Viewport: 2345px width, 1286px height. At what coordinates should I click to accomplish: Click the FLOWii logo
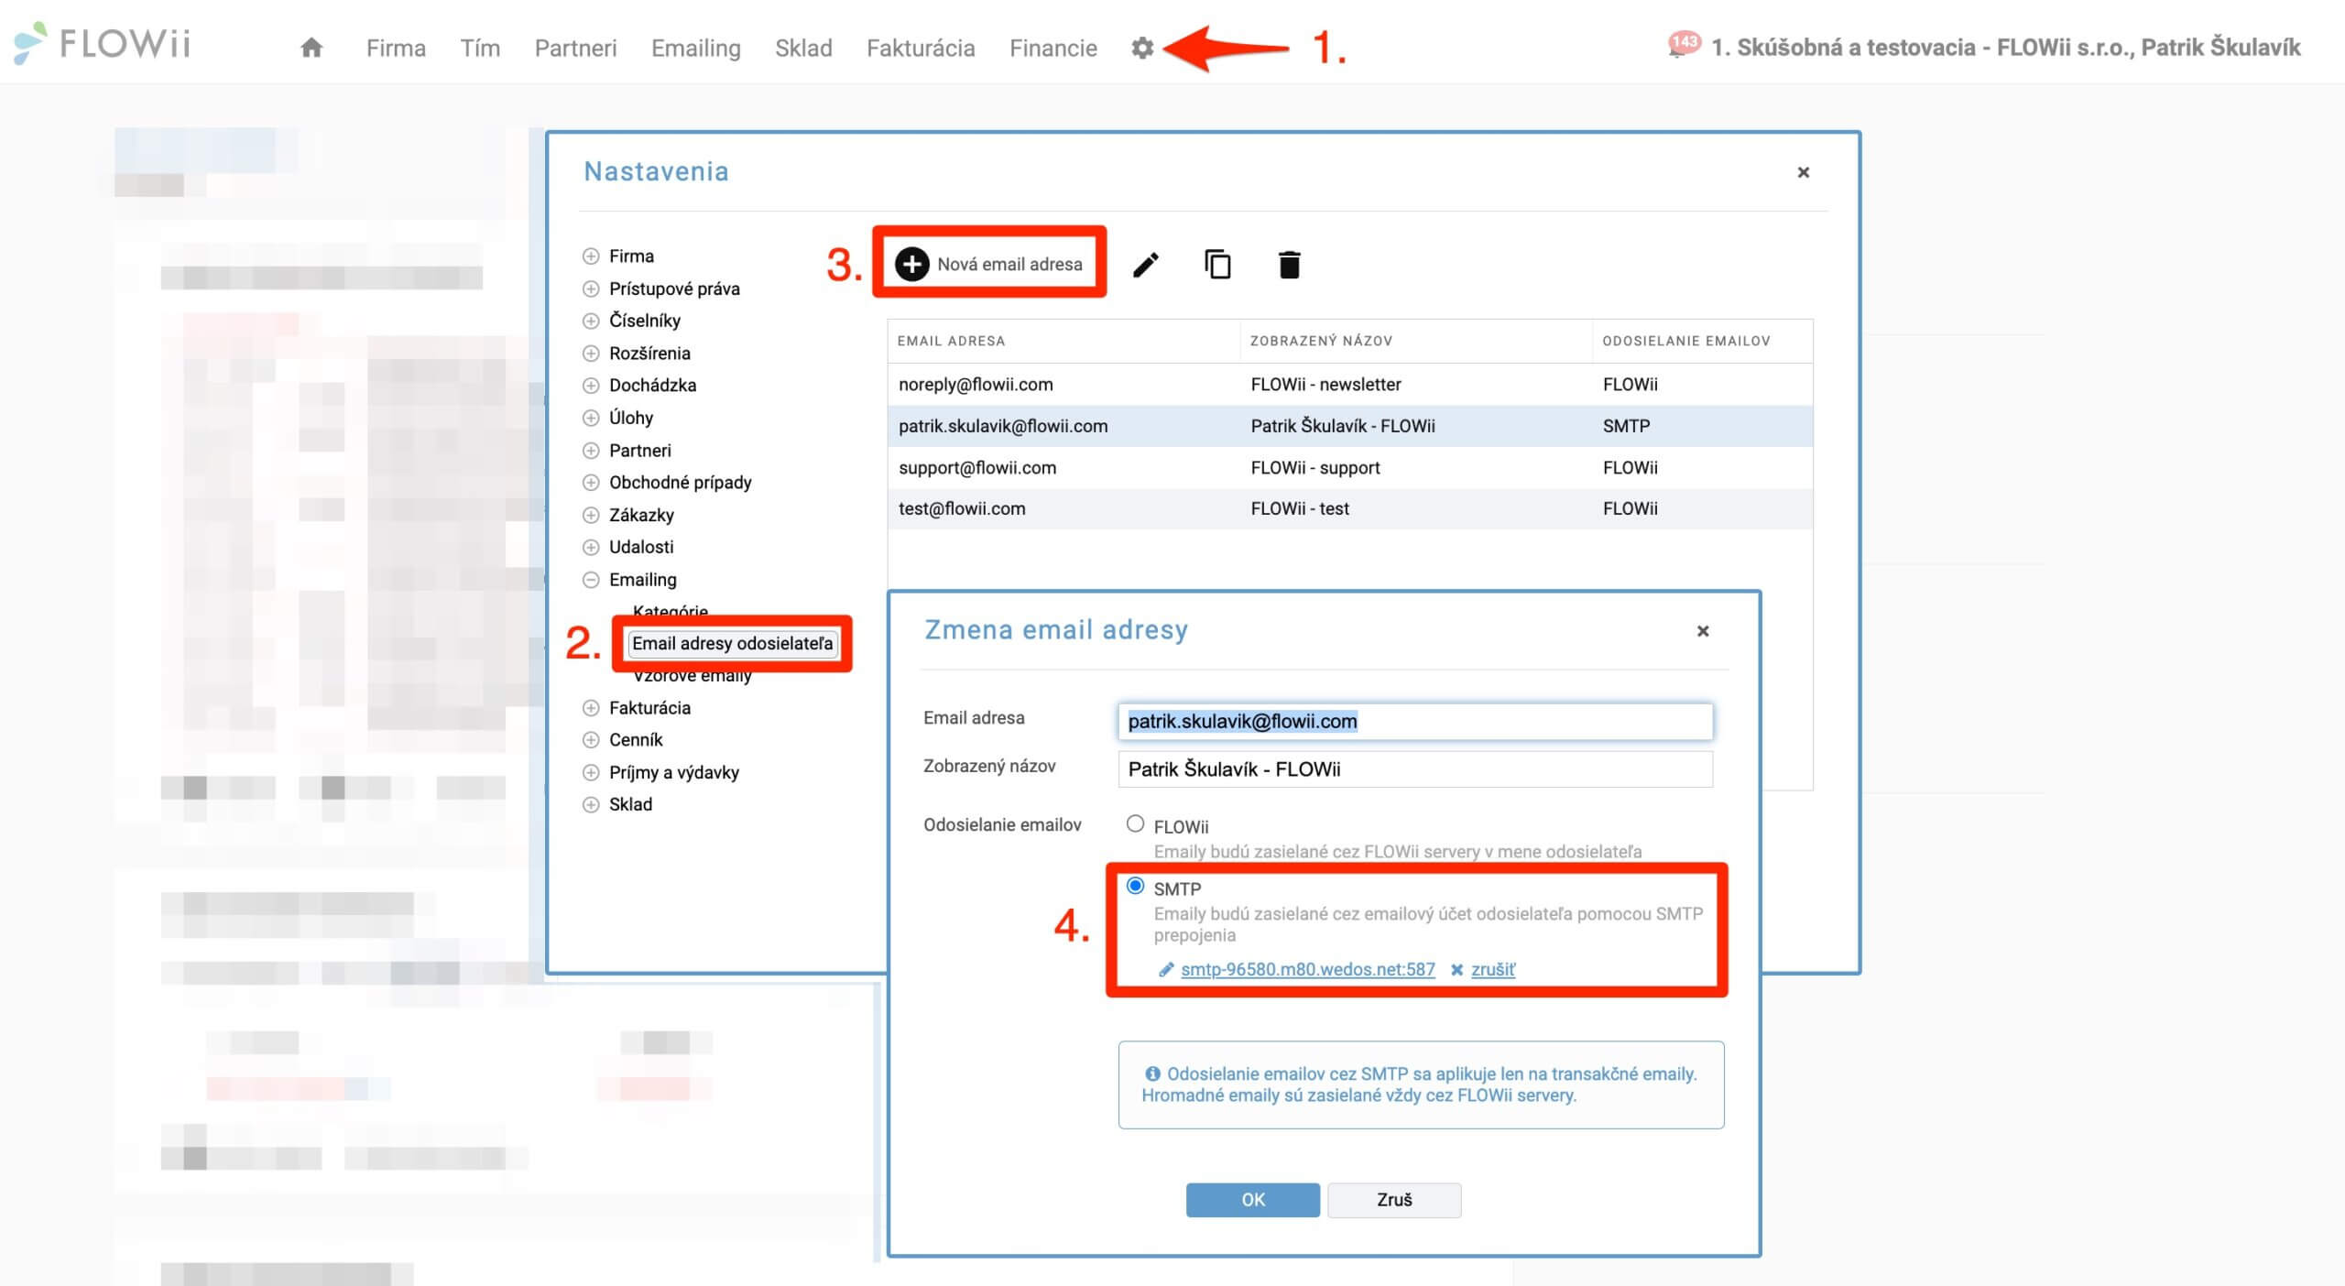click(x=103, y=43)
